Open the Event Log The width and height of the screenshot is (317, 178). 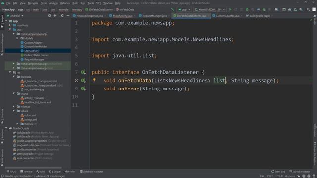click(x=278, y=172)
